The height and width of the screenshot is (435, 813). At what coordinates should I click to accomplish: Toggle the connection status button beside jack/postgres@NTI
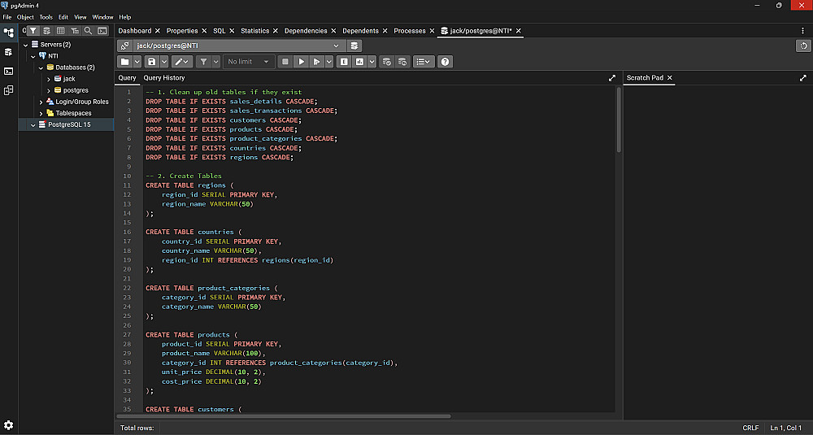[x=125, y=46]
